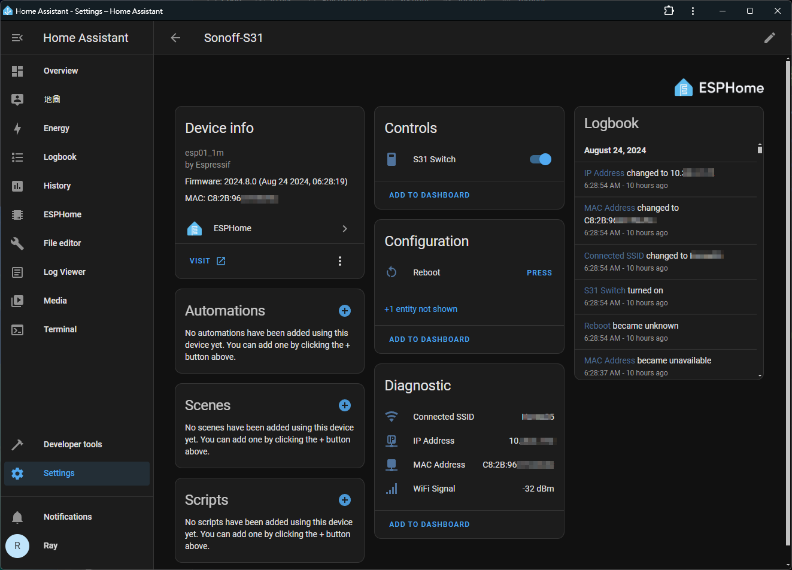Show the +1 entity not shown
792x570 pixels.
[421, 309]
